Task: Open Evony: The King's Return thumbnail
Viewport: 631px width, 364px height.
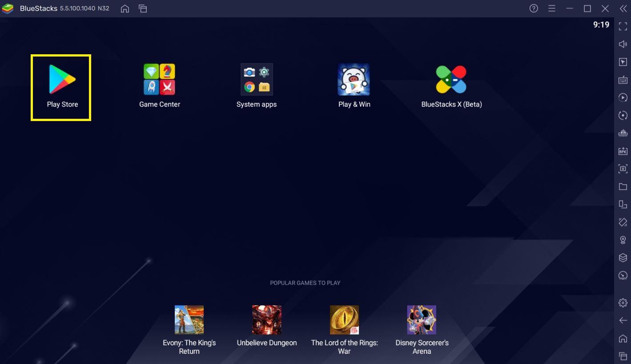Action: 189,319
